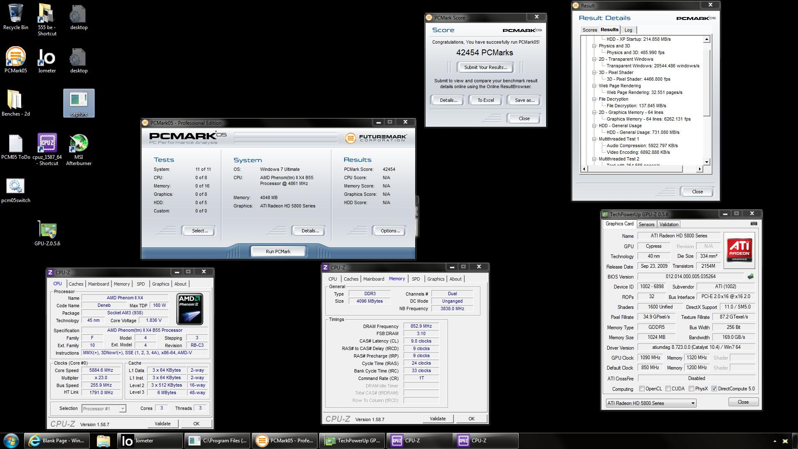Open the Caches tab in the left CPU-Z
The width and height of the screenshot is (798, 449).
click(x=76, y=284)
